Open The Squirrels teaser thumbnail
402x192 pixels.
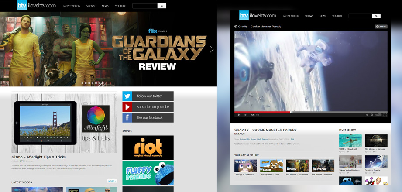tap(271, 166)
